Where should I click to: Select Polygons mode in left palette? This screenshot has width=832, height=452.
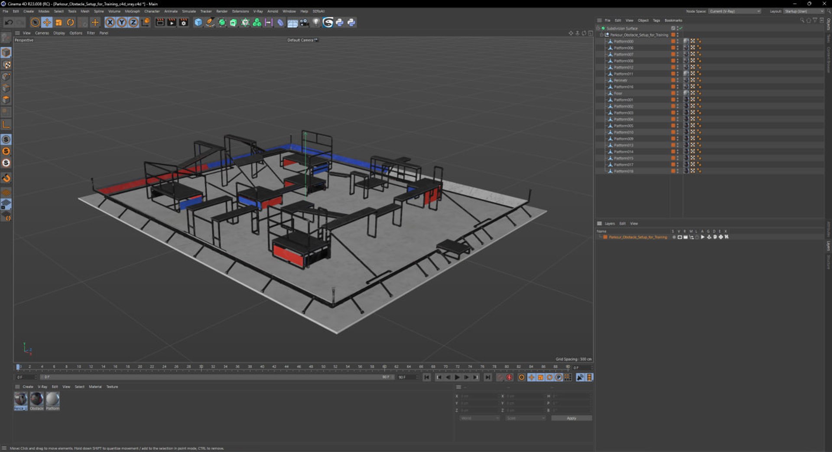pos(6,100)
